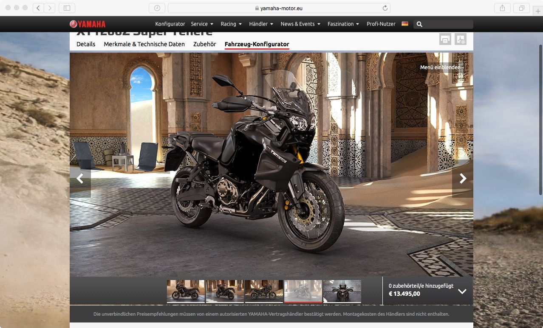543x328 pixels.
Task: Switch to the Zubehör tab
Action: coord(204,44)
